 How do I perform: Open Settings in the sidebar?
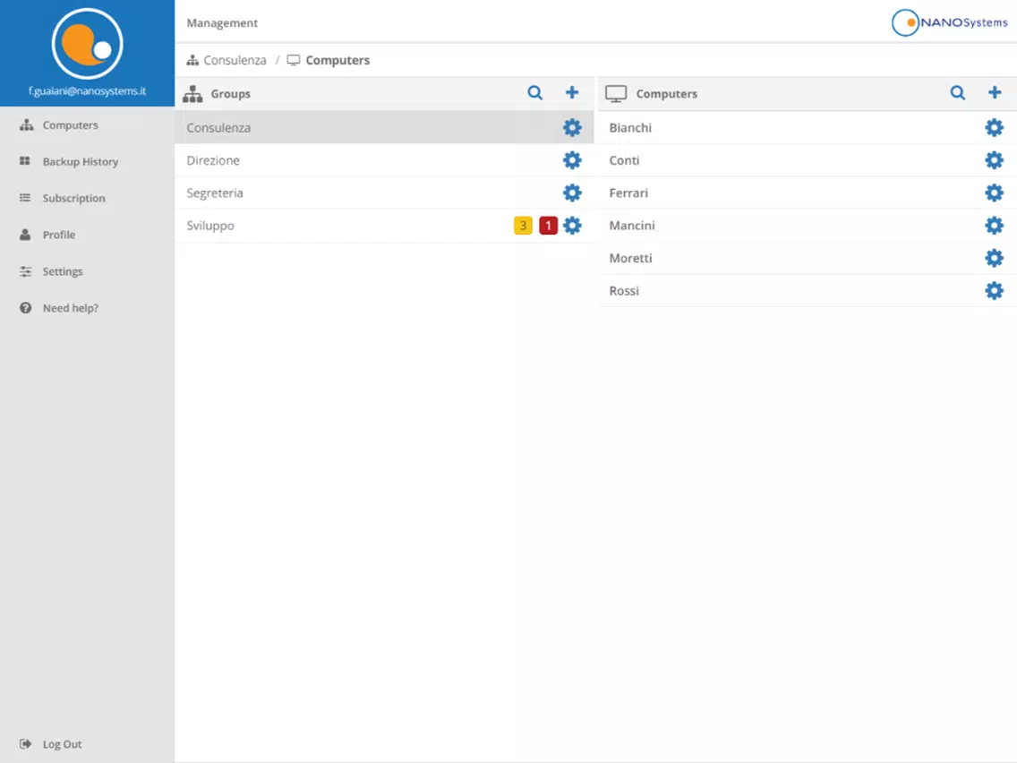click(x=51, y=271)
